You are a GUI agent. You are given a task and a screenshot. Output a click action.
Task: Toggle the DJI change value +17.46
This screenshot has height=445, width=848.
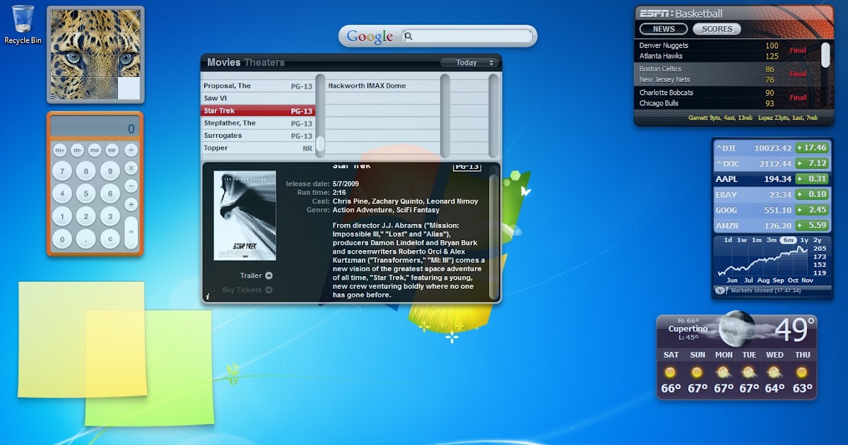click(811, 148)
